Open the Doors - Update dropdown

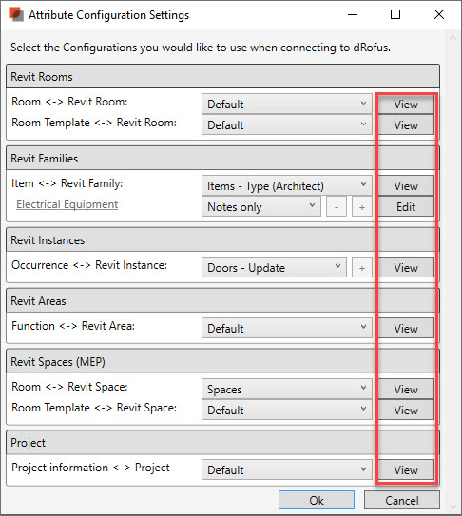(274, 268)
